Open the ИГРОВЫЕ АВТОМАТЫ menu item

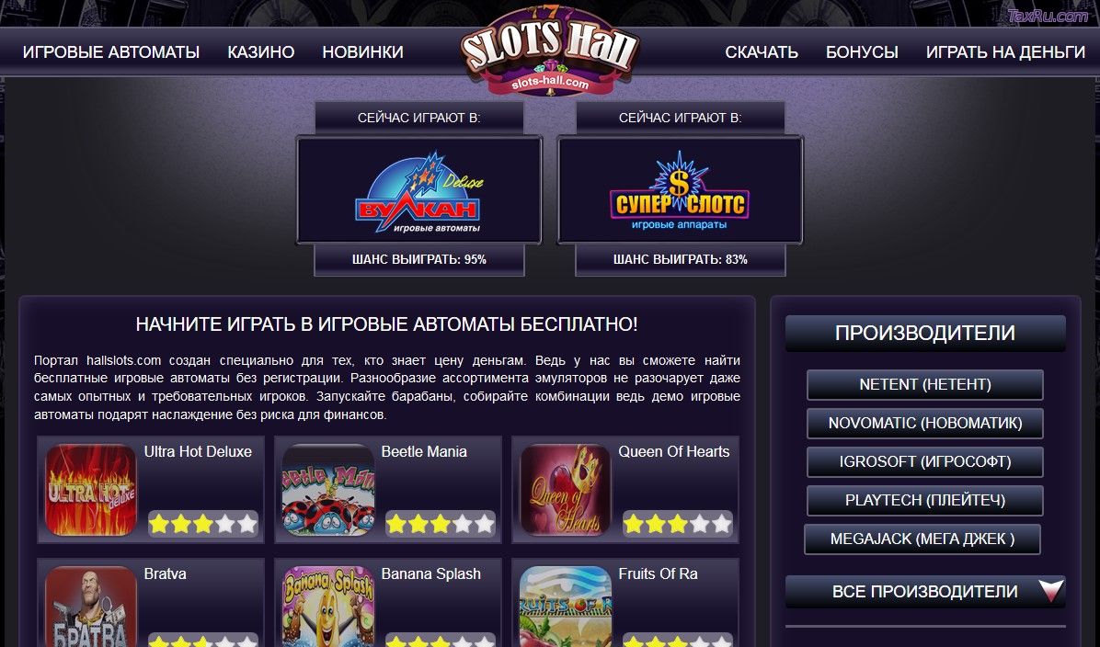tap(111, 51)
